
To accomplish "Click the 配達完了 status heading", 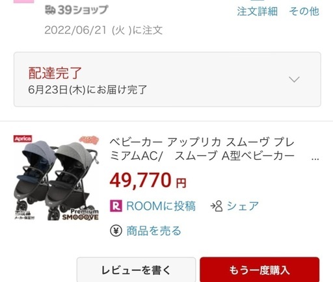I will coord(55,73).
